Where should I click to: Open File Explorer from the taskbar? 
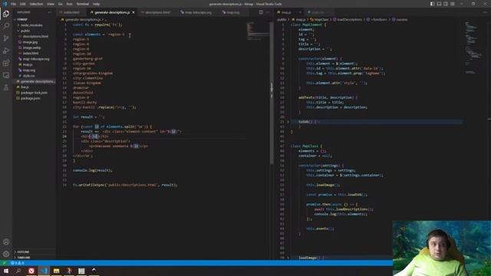[56, 271]
